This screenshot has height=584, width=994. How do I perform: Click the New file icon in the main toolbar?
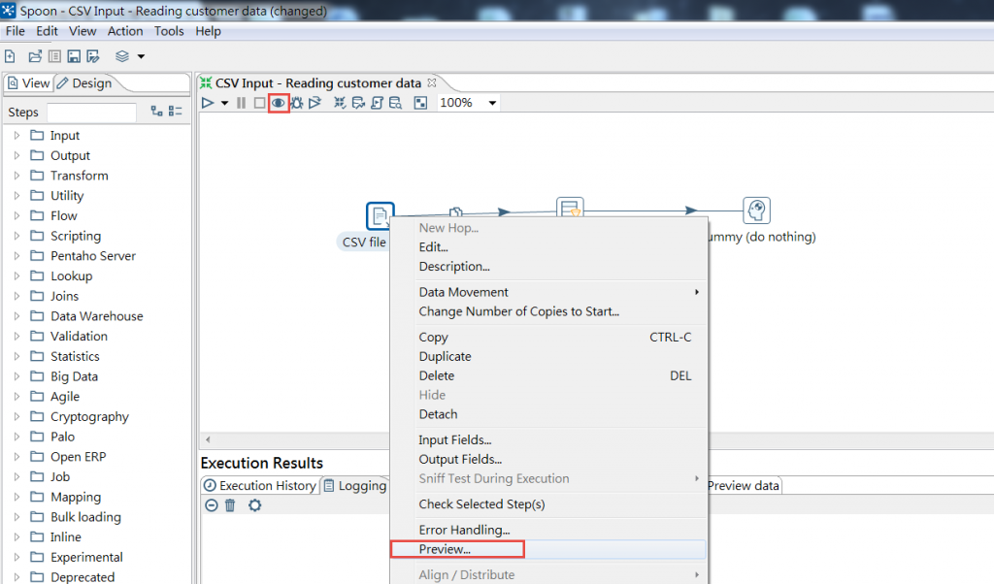point(10,56)
